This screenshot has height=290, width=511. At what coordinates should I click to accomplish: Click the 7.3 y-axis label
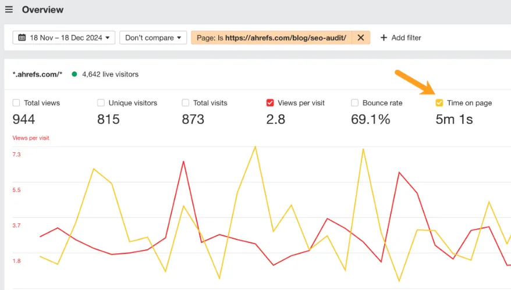coord(17,154)
